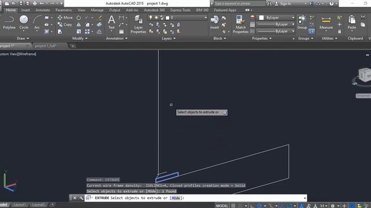371x208 pixels.
Task: Toggle layer 0 freeze sun icon
Action: coord(156,17)
